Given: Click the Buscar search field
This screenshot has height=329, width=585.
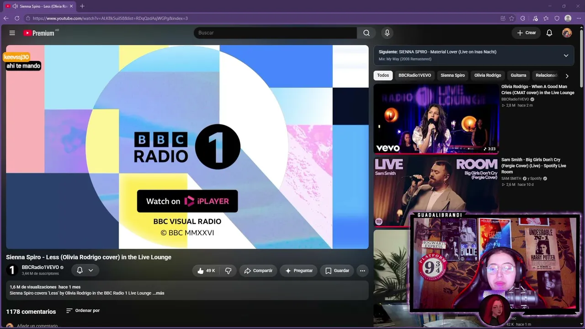Looking at the screenshot, I should pos(275,33).
